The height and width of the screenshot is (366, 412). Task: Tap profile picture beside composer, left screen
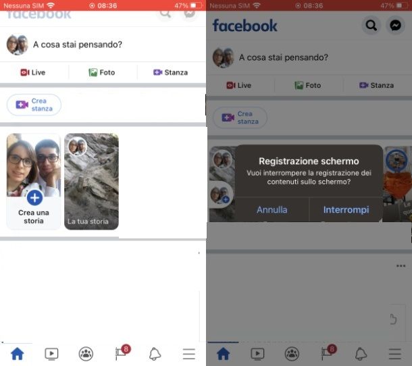[x=18, y=45]
